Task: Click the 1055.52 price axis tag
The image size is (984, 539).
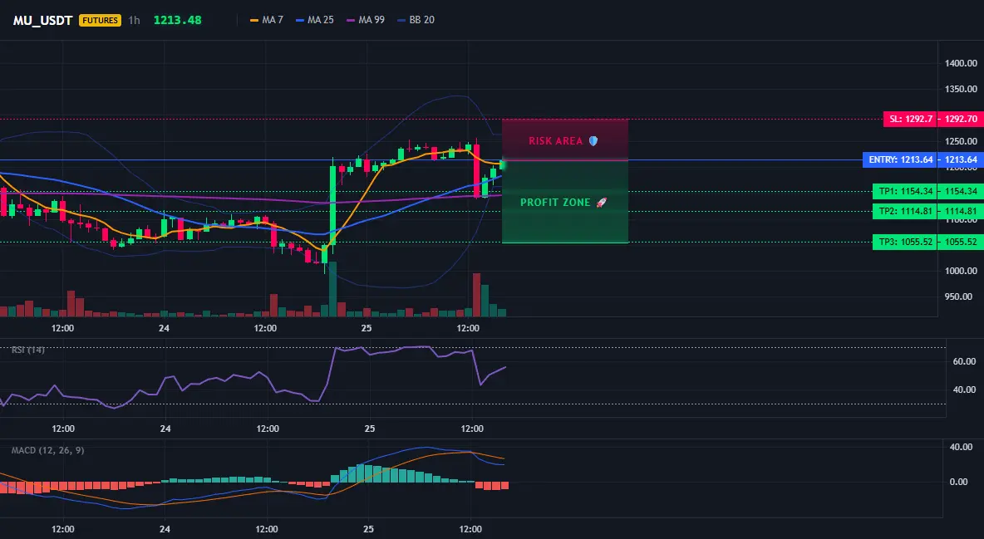Action: 961,243
